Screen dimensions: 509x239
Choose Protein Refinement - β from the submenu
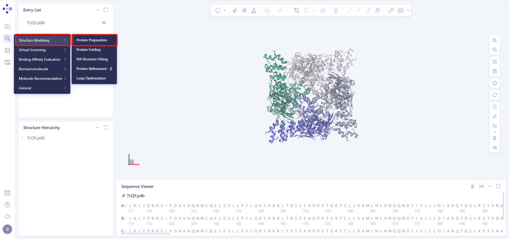coord(94,69)
